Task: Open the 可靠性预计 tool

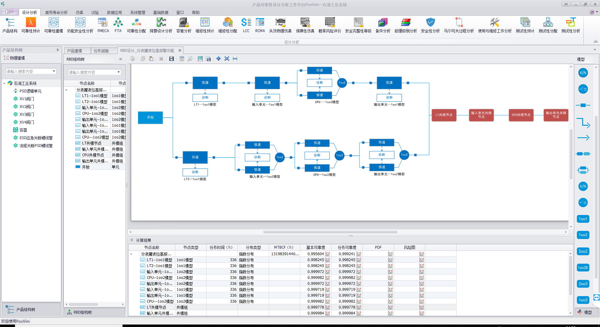Action: pos(31,25)
